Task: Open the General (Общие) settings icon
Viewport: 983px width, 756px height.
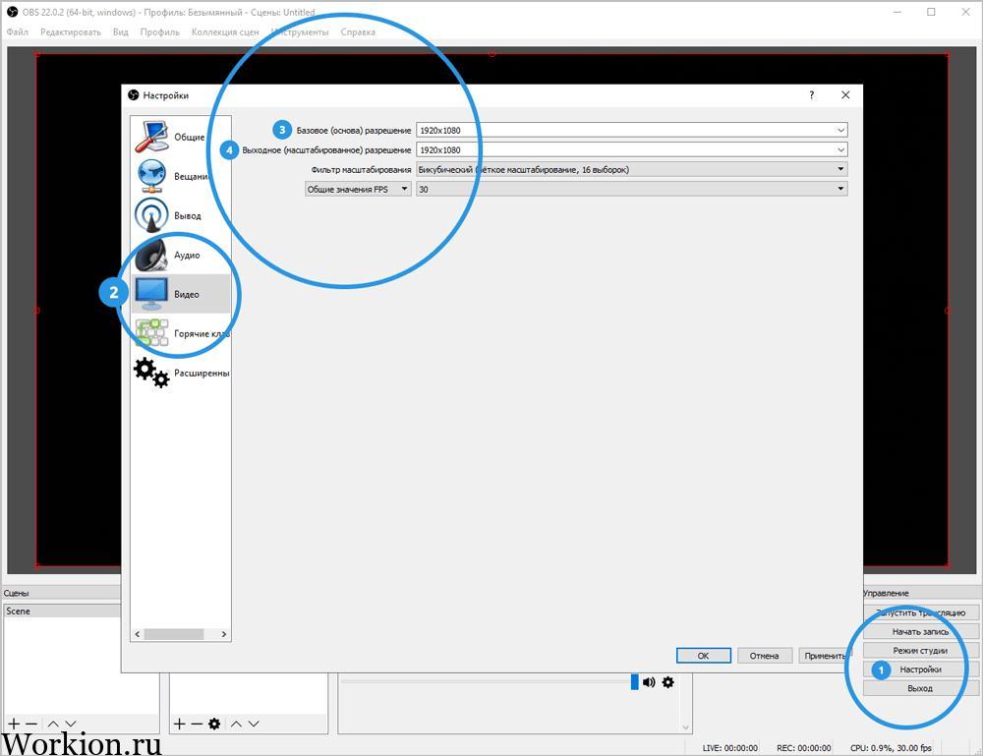Action: click(151, 136)
